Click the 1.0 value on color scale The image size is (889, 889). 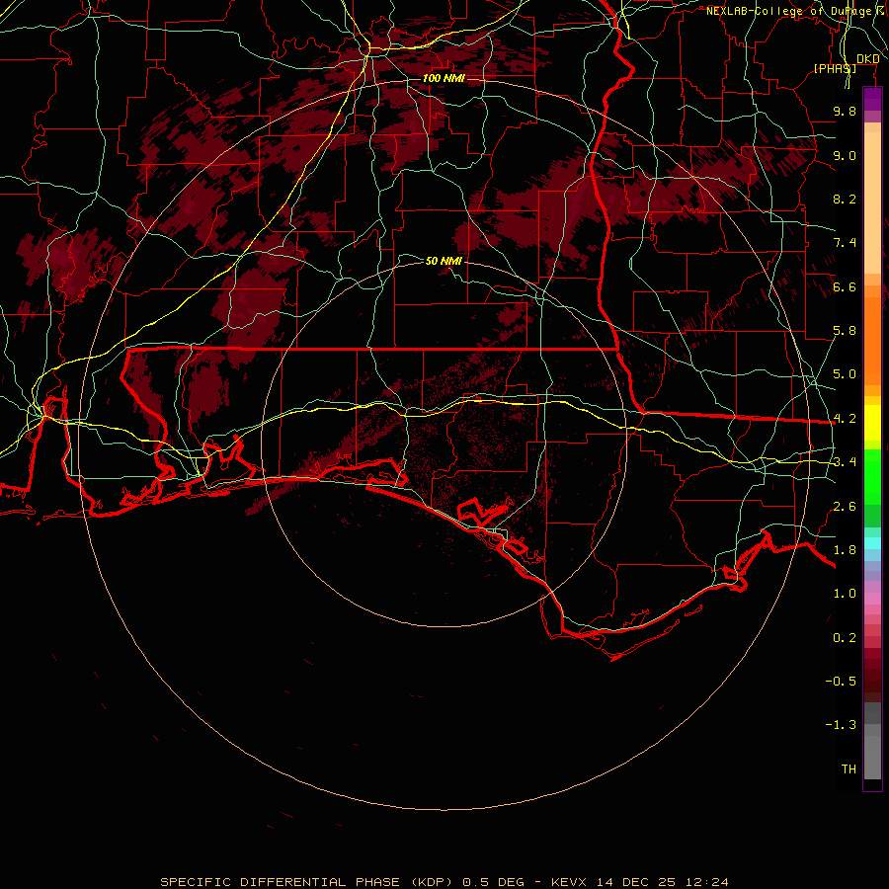(845, 594)
